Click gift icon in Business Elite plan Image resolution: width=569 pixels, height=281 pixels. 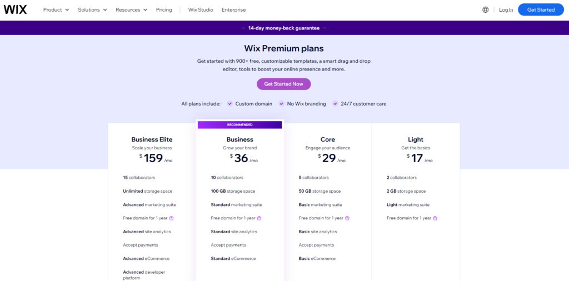tap(172, 218)
